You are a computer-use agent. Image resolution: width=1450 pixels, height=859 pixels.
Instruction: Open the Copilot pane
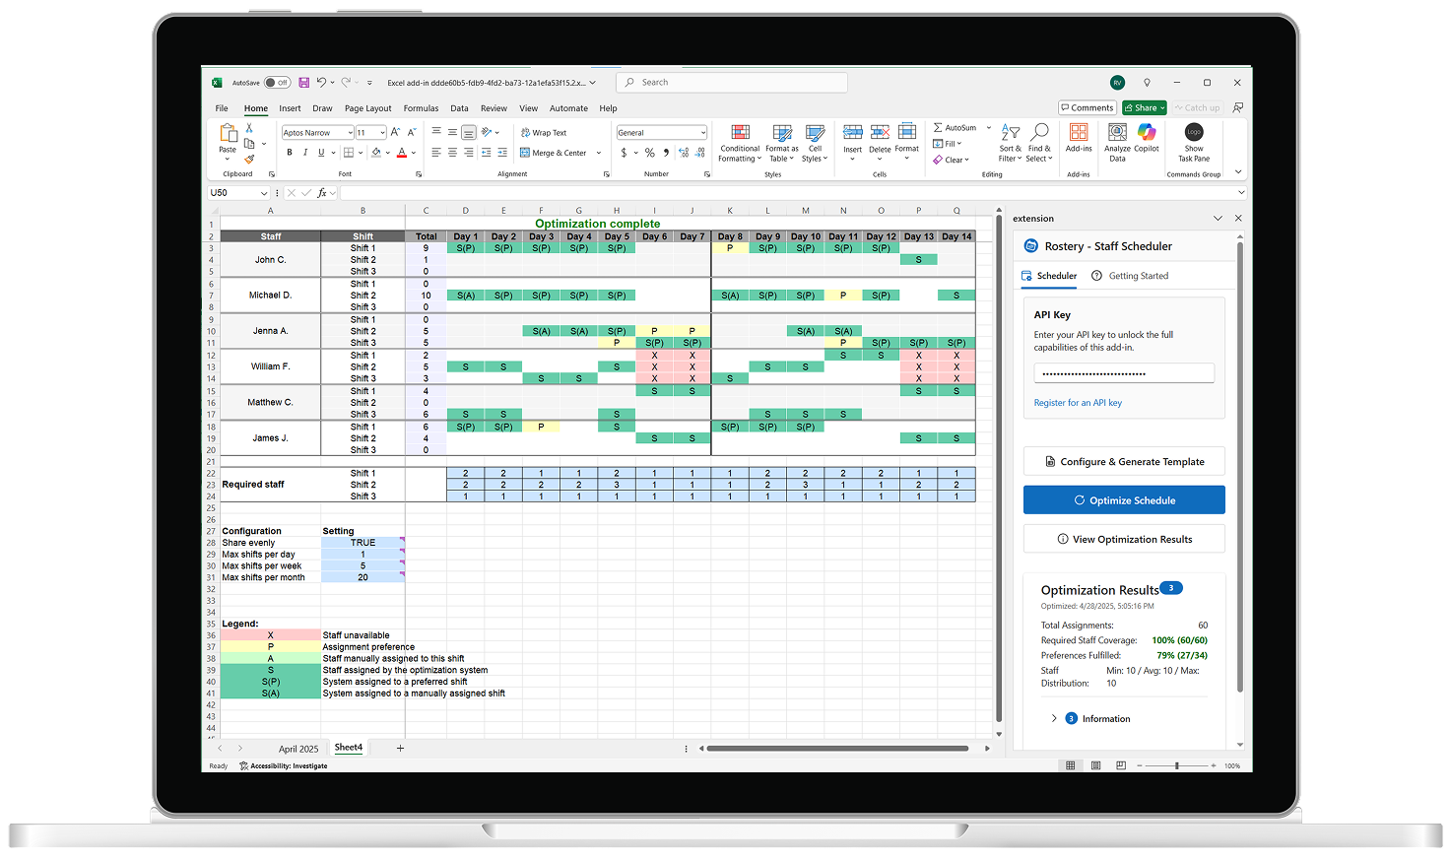1146,143
